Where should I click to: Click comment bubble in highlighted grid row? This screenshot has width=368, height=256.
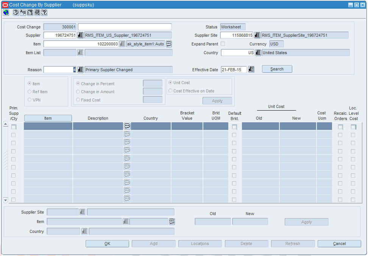coord(127,126)
